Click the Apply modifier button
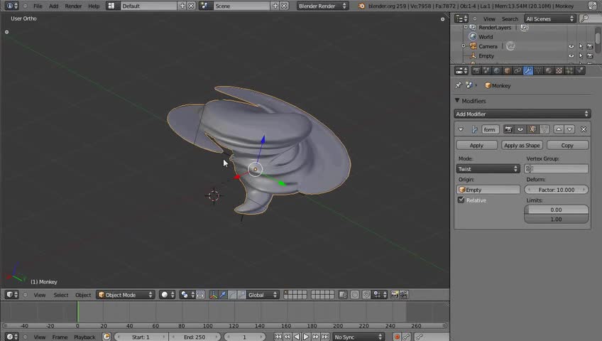 click(x=476, y=145)
